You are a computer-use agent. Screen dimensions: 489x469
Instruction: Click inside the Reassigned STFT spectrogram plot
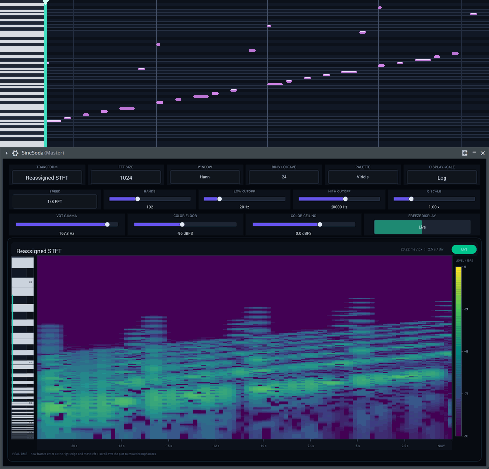(x=244, y=347)
